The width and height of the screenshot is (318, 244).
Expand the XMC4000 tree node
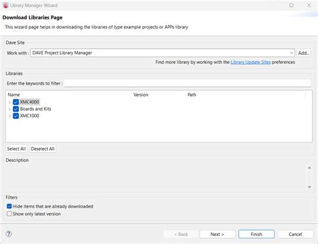9,102
